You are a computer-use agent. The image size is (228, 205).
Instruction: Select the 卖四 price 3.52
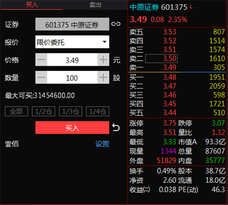tap(170, 41)
